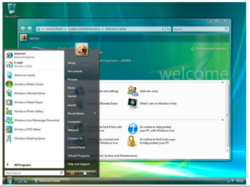250x187 pixels.
Task: Click System and Maintenance breadcrumb
Action: point(84,29)
